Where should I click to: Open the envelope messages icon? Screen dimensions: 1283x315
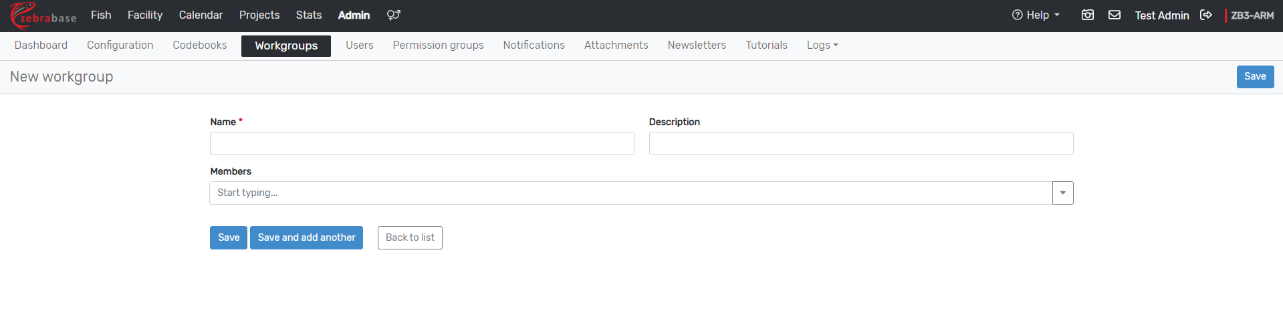coord(1115,15)
